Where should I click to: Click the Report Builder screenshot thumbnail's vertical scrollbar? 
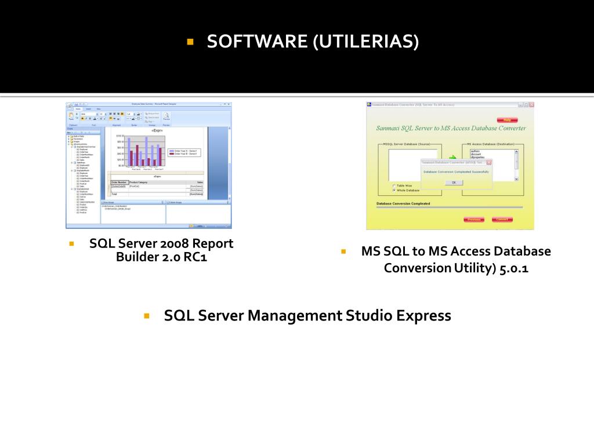(229, 163)
